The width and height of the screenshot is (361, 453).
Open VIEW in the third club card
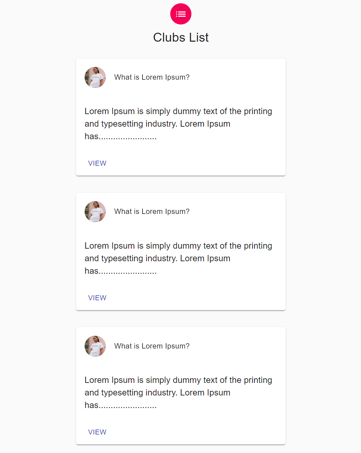(x=97, y=432)
